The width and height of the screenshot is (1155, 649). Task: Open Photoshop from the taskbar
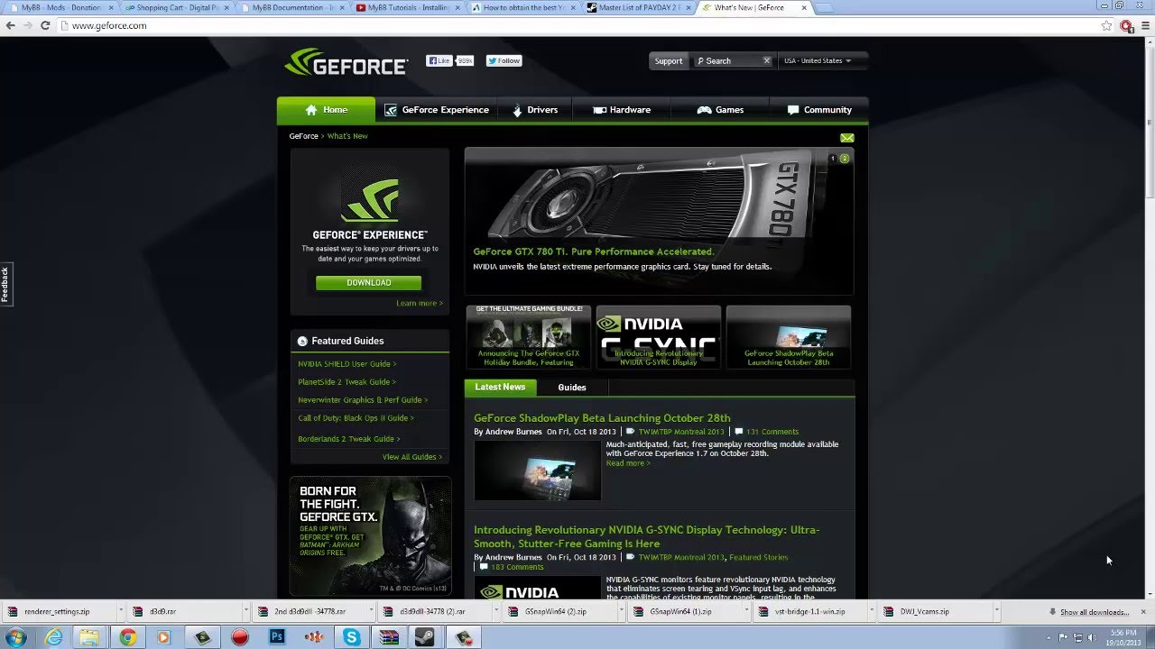point(277,637)
